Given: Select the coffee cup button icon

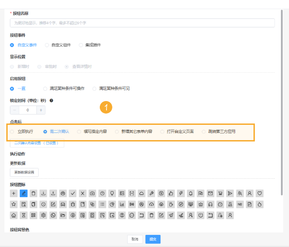Looking at the screenshot, I should tap(171, 204).
